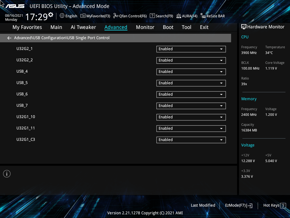Image resolution: width=290 pixels, height=218 pixels.
Task: Open the U32G1_10 Enabled dropdown
Action: [x=191, y=117]
